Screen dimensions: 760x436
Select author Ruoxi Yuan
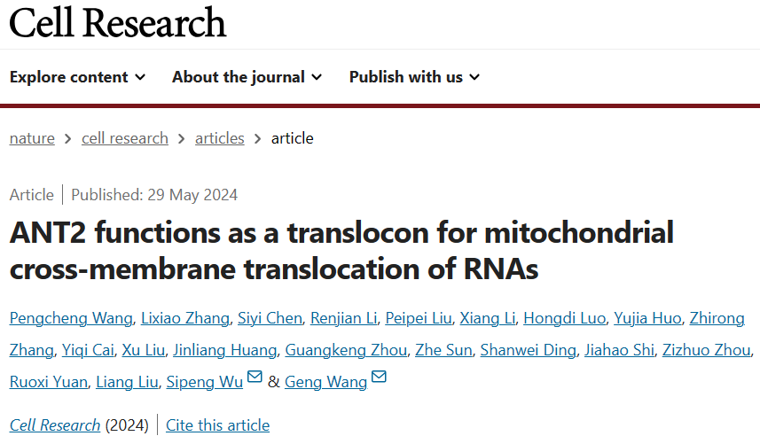point(49,382)
